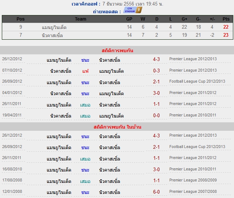
Task: Click the '-2' goal difference value
Action: pyautogui.click(x=212, y=35)
